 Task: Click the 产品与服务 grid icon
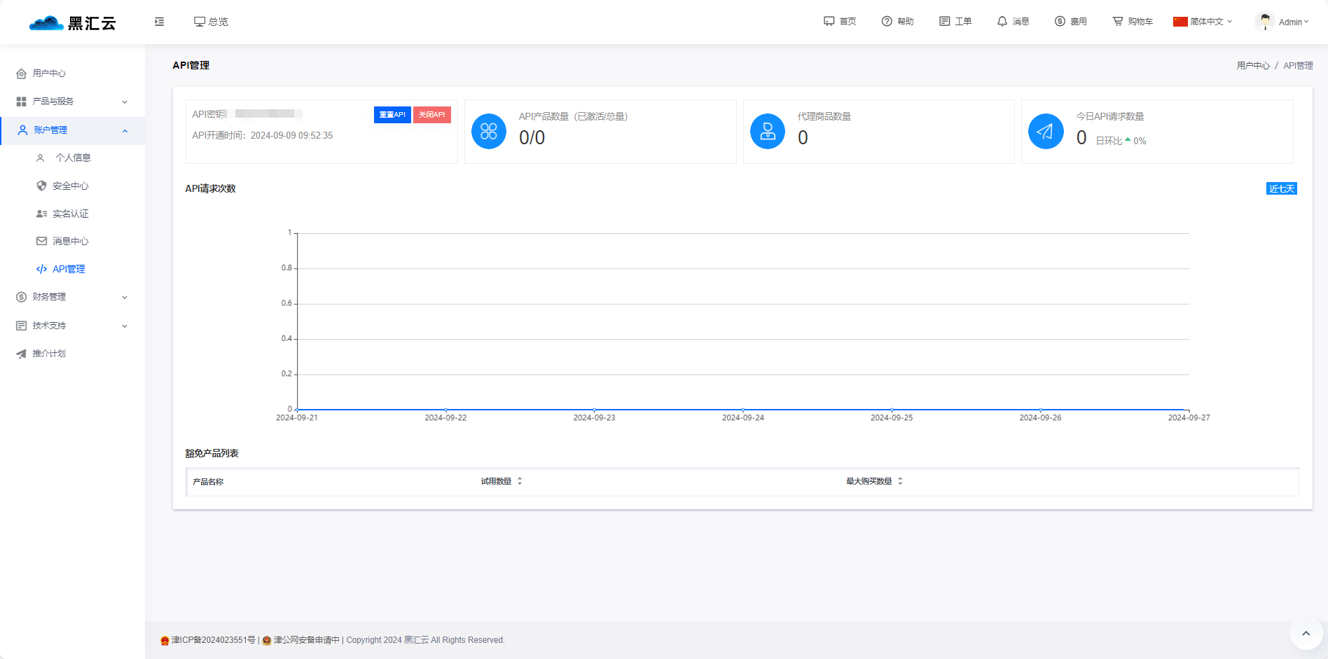[x=21, y=102]
